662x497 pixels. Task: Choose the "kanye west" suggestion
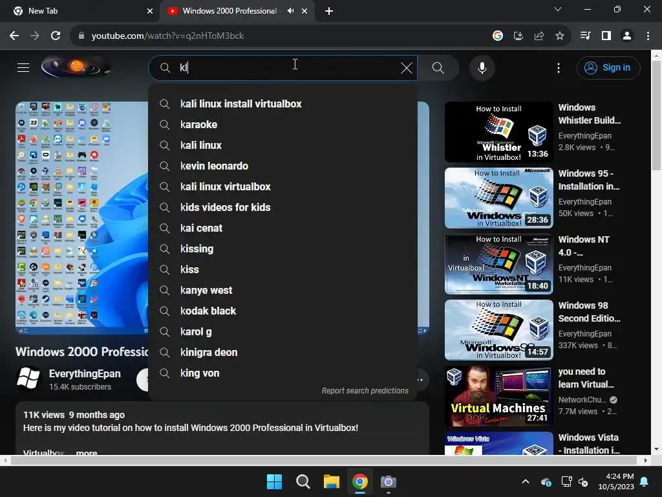pos(283,291)
